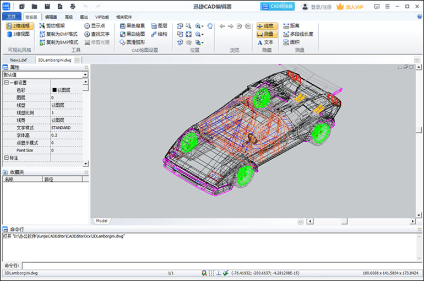Click the open folder icon in the title bar
This screenshot has height=281, width=424.
pyautogui.click(x=34, y=7)
